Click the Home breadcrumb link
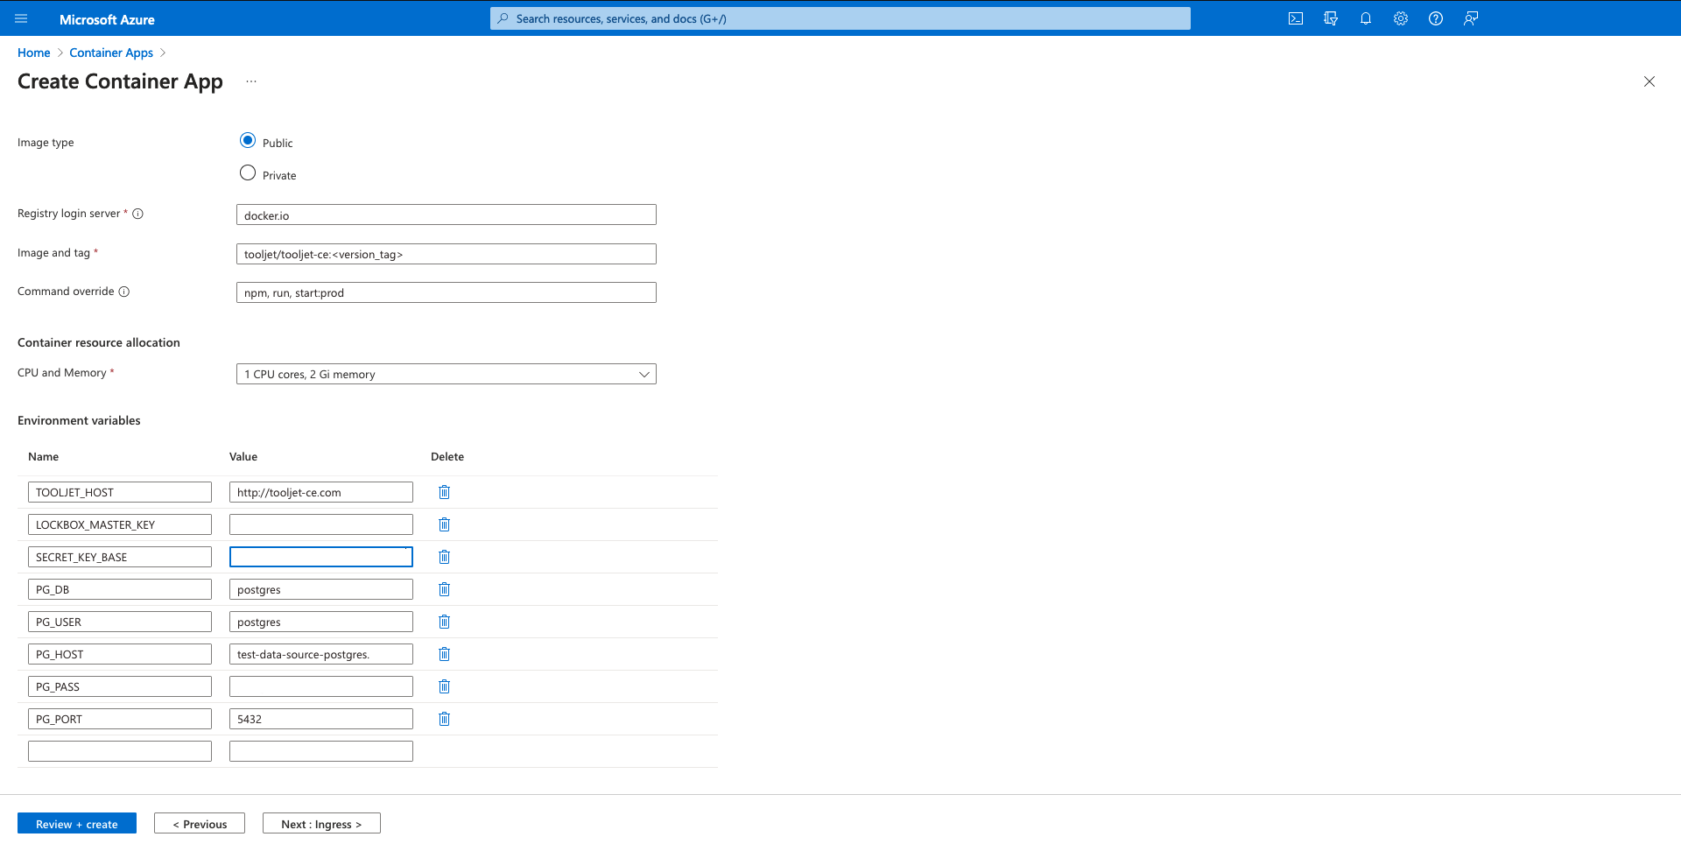Viewport: 1681px width, 851px height. tap(33, 53)
